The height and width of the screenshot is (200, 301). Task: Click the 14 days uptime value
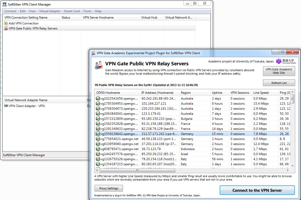click(218, 129)
